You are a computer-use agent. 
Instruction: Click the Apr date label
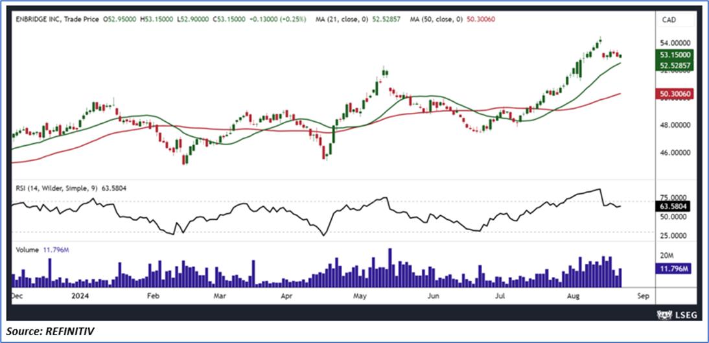(287, 296)
